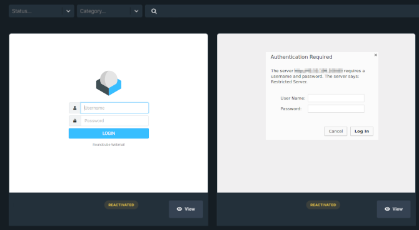419x230 pixels.
Task: Click the Cancel button
Action: [336, 131]
